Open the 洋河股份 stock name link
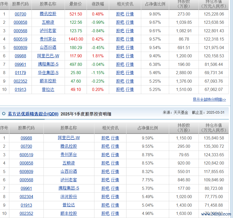 (69, 197)
